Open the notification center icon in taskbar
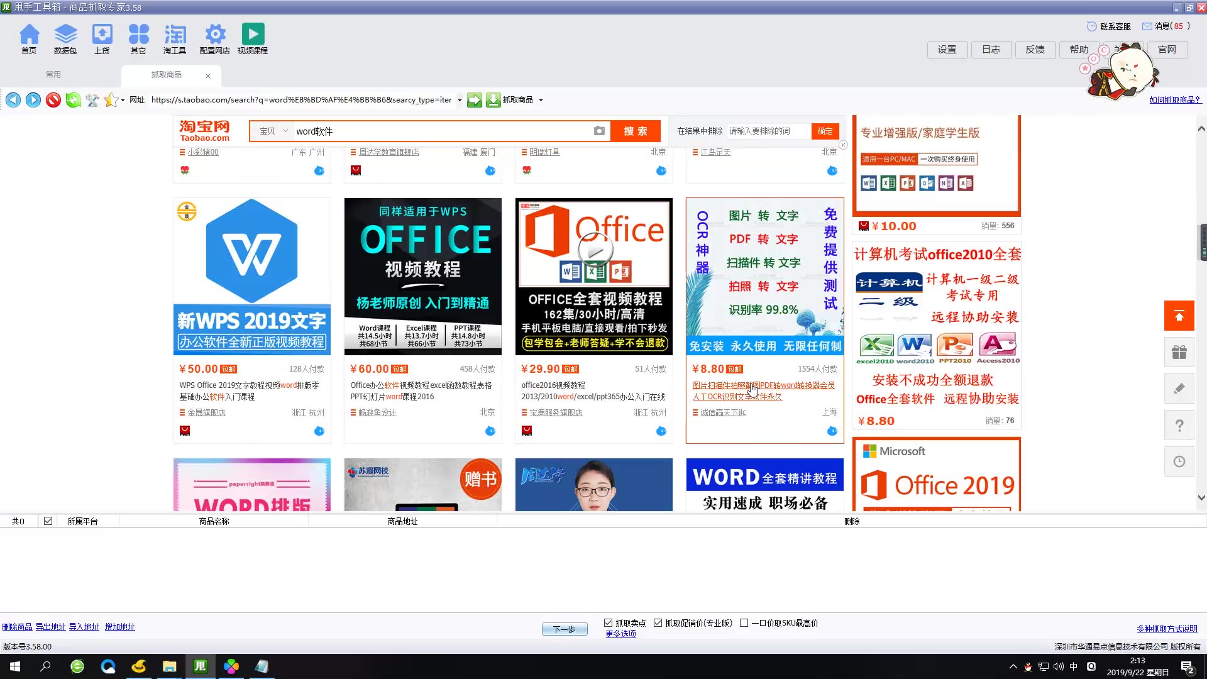This screenshot has width=1207, height=679. [x=1188, y=667]
